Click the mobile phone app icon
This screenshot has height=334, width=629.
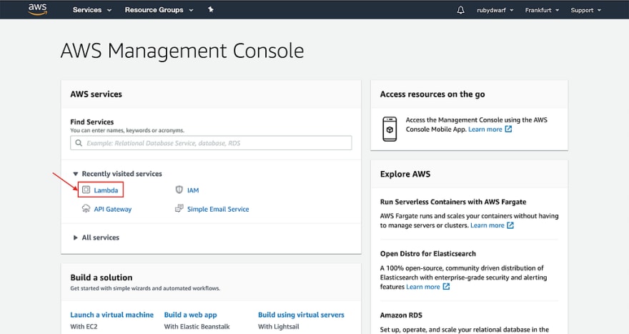point(390,129)
